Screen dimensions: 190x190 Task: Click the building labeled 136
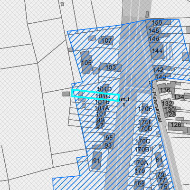165,90
